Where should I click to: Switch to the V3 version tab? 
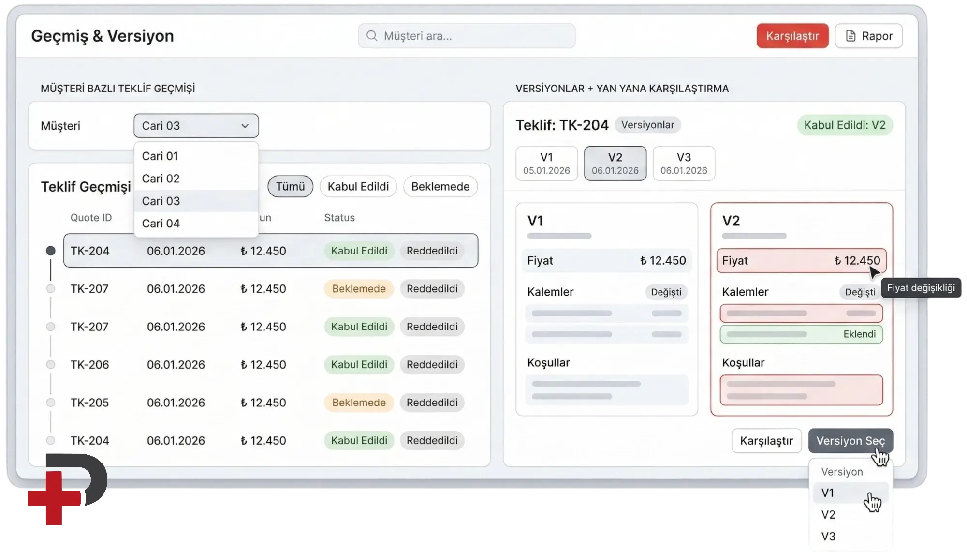[683, 164]
